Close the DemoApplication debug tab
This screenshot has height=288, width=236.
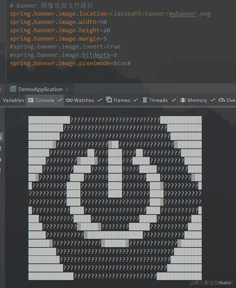click(67, 90)
